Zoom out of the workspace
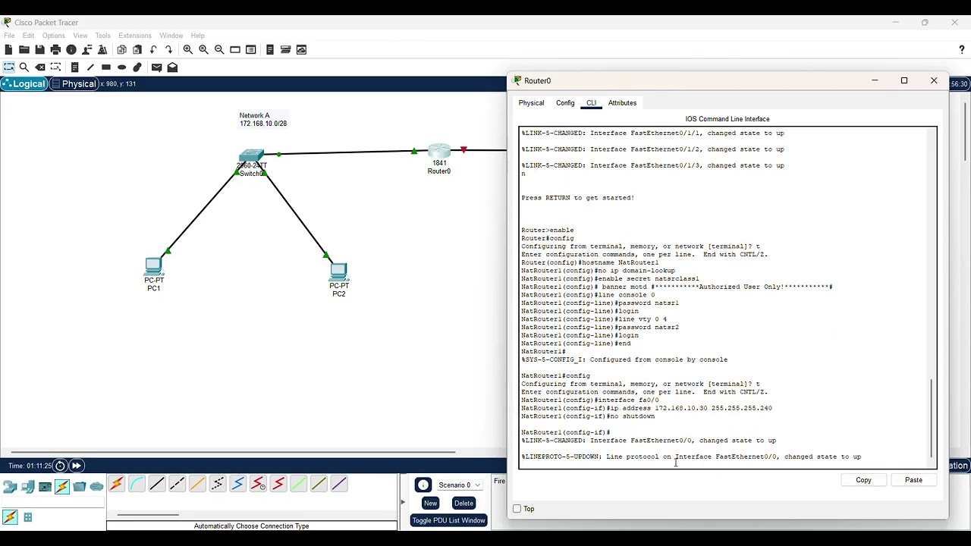 coord(219,50)
